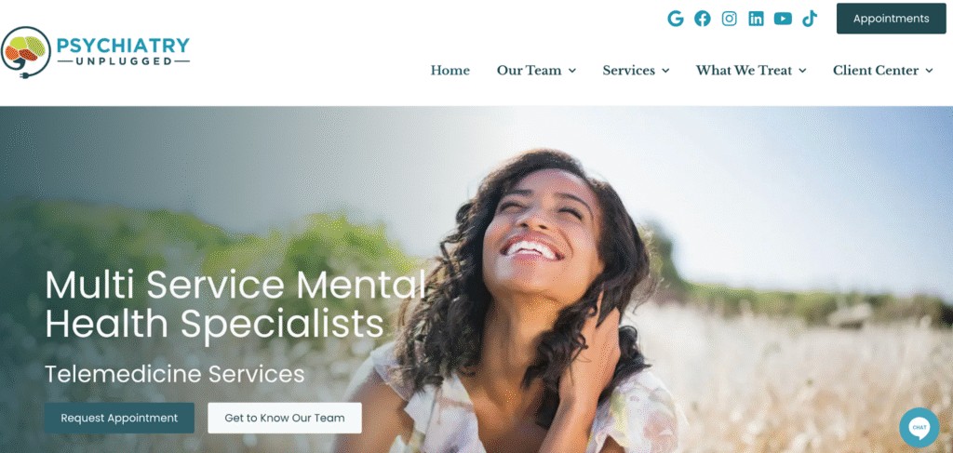Click the Appointments button in header

[891, 19]
